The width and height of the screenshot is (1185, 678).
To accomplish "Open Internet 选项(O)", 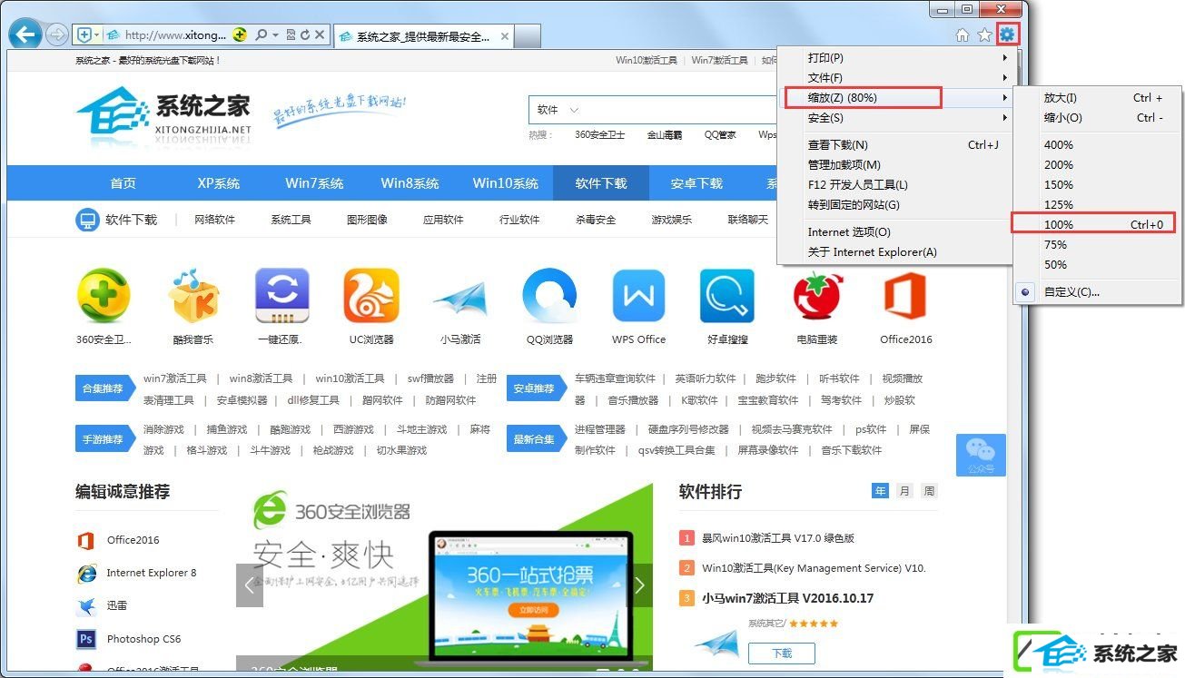I will [895, 232].
